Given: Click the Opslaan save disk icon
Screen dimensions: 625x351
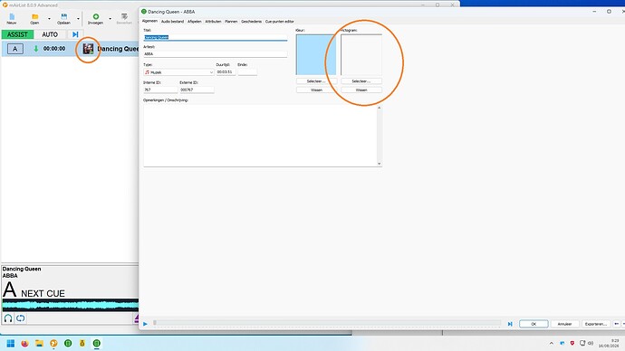Looking at the screenshot, I should tap(63, 16).
